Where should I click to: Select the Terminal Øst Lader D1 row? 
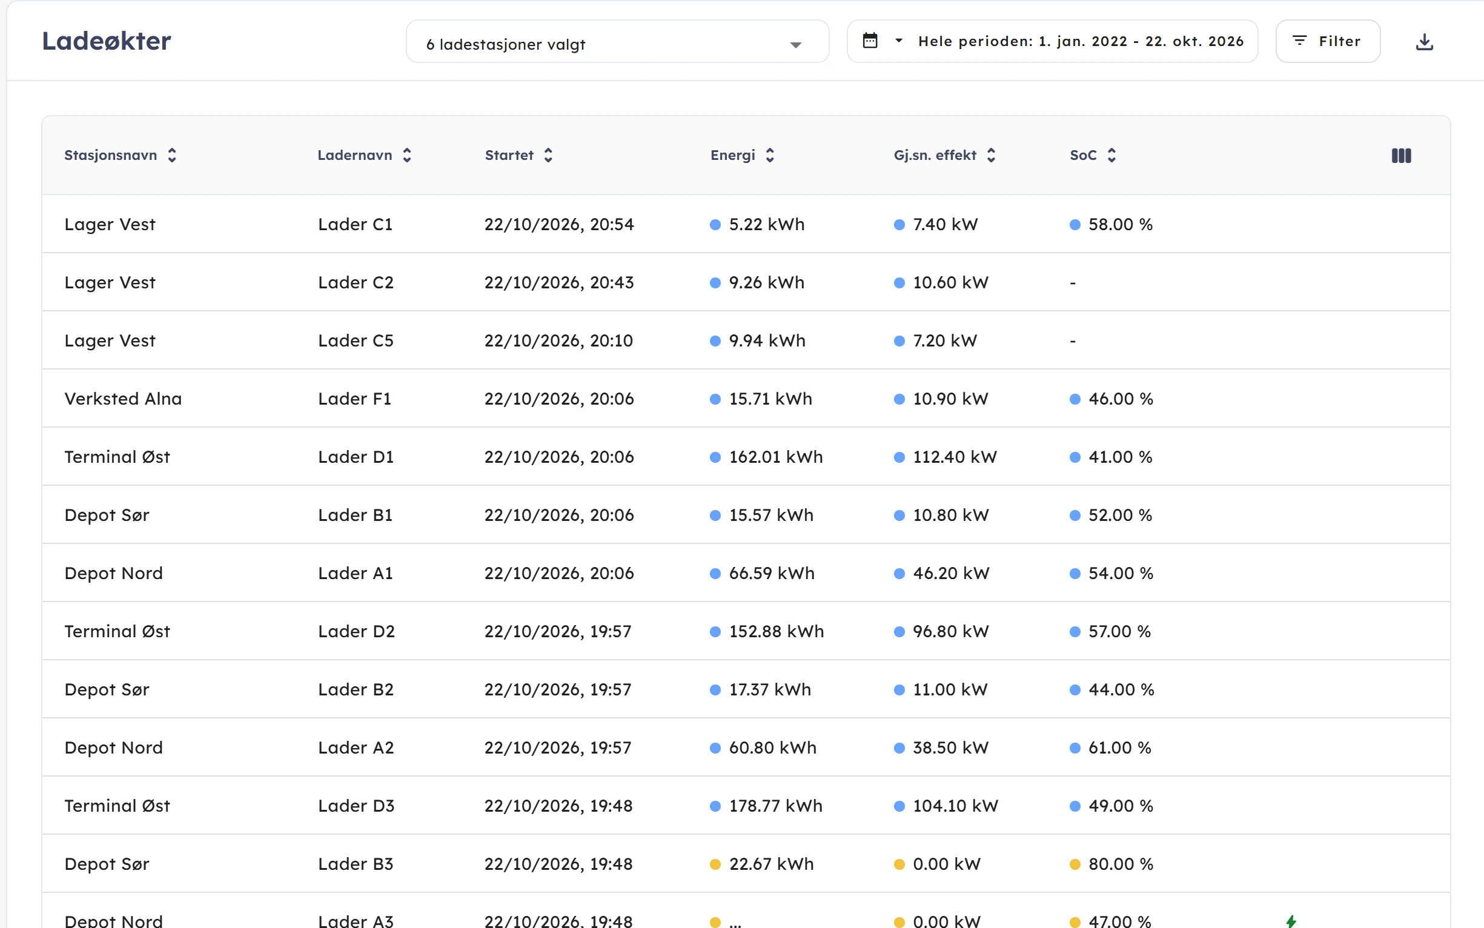point(746,457)
